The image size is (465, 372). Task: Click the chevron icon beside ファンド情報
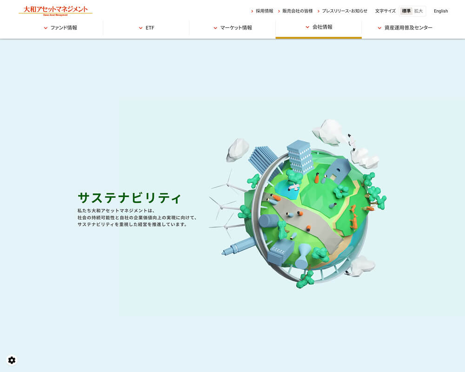click(46, 28)
